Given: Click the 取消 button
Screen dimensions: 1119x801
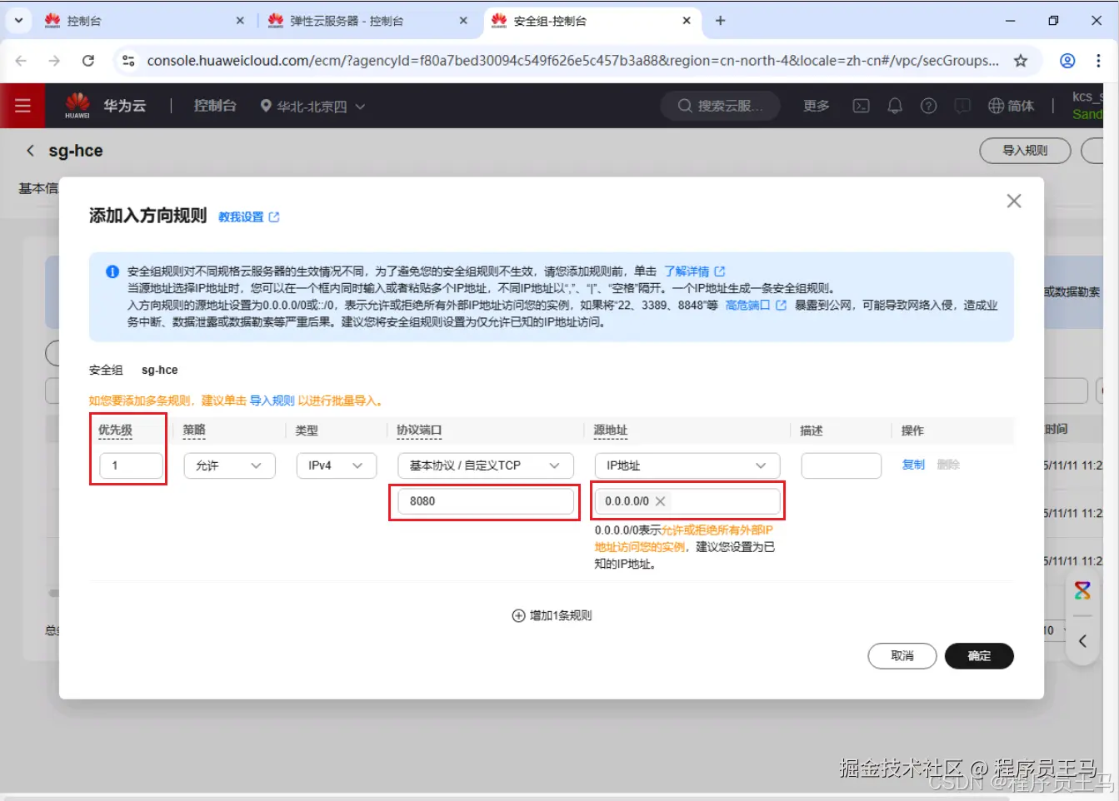Looking at the screenshot, I should coord(902,656).
